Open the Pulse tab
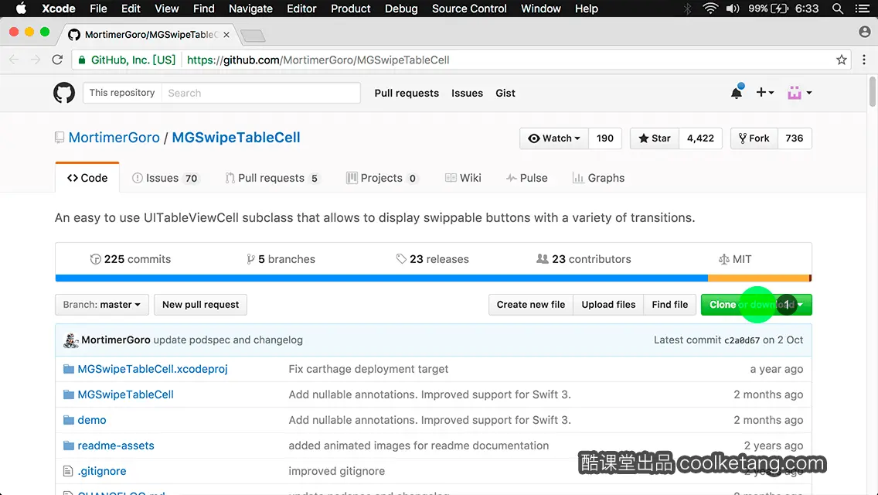The height and width of the screenshot is (495, 878). [527, 178]
